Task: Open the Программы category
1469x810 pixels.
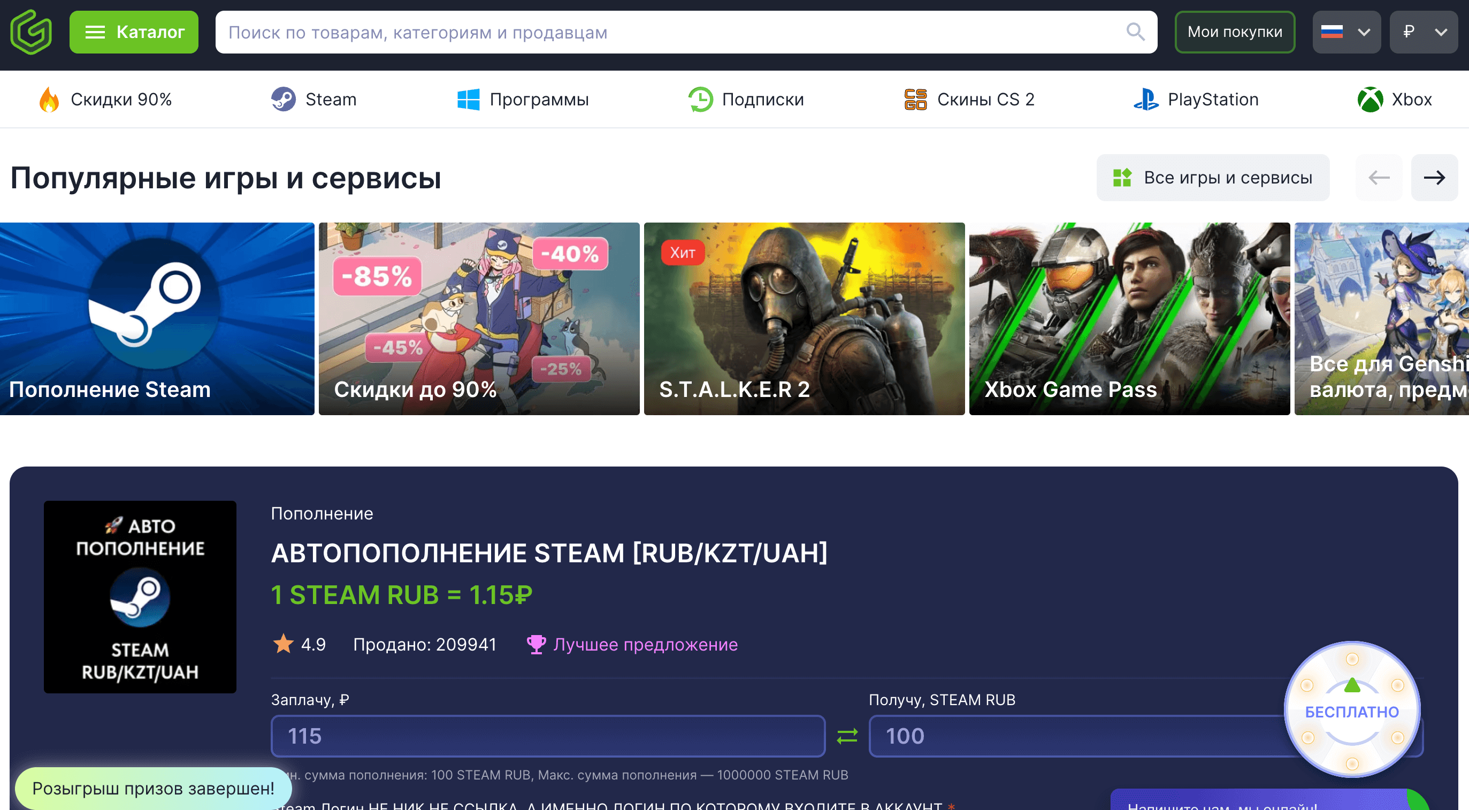Action: 523,100
